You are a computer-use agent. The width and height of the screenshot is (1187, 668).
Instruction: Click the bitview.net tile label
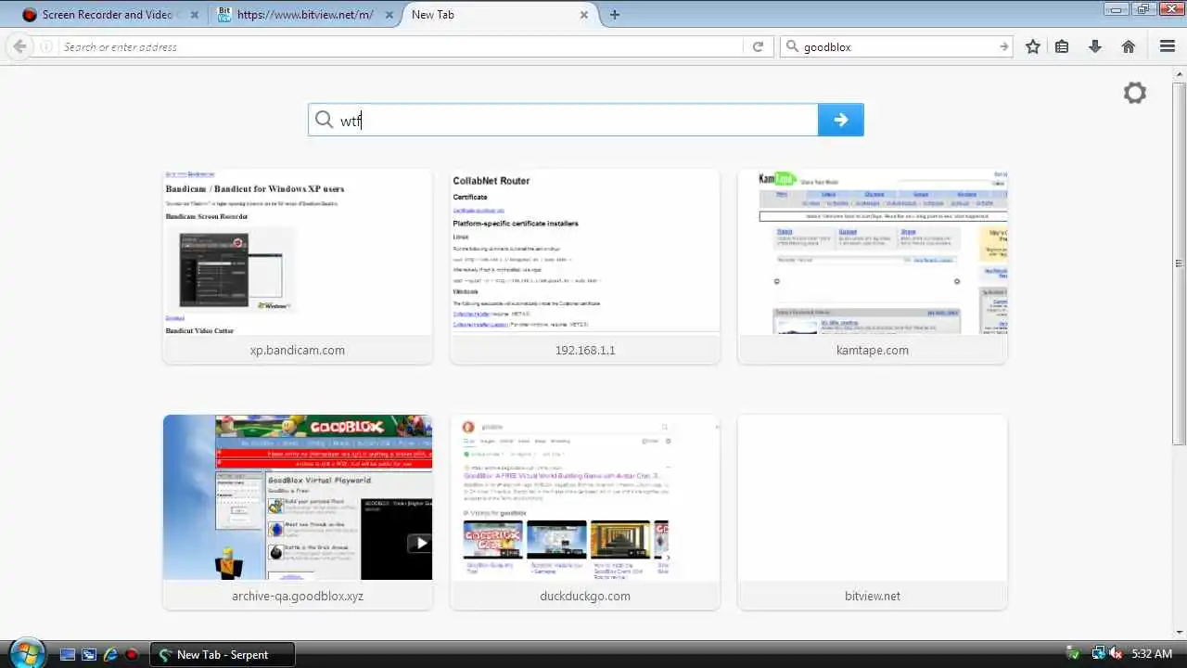click(873, 596)
